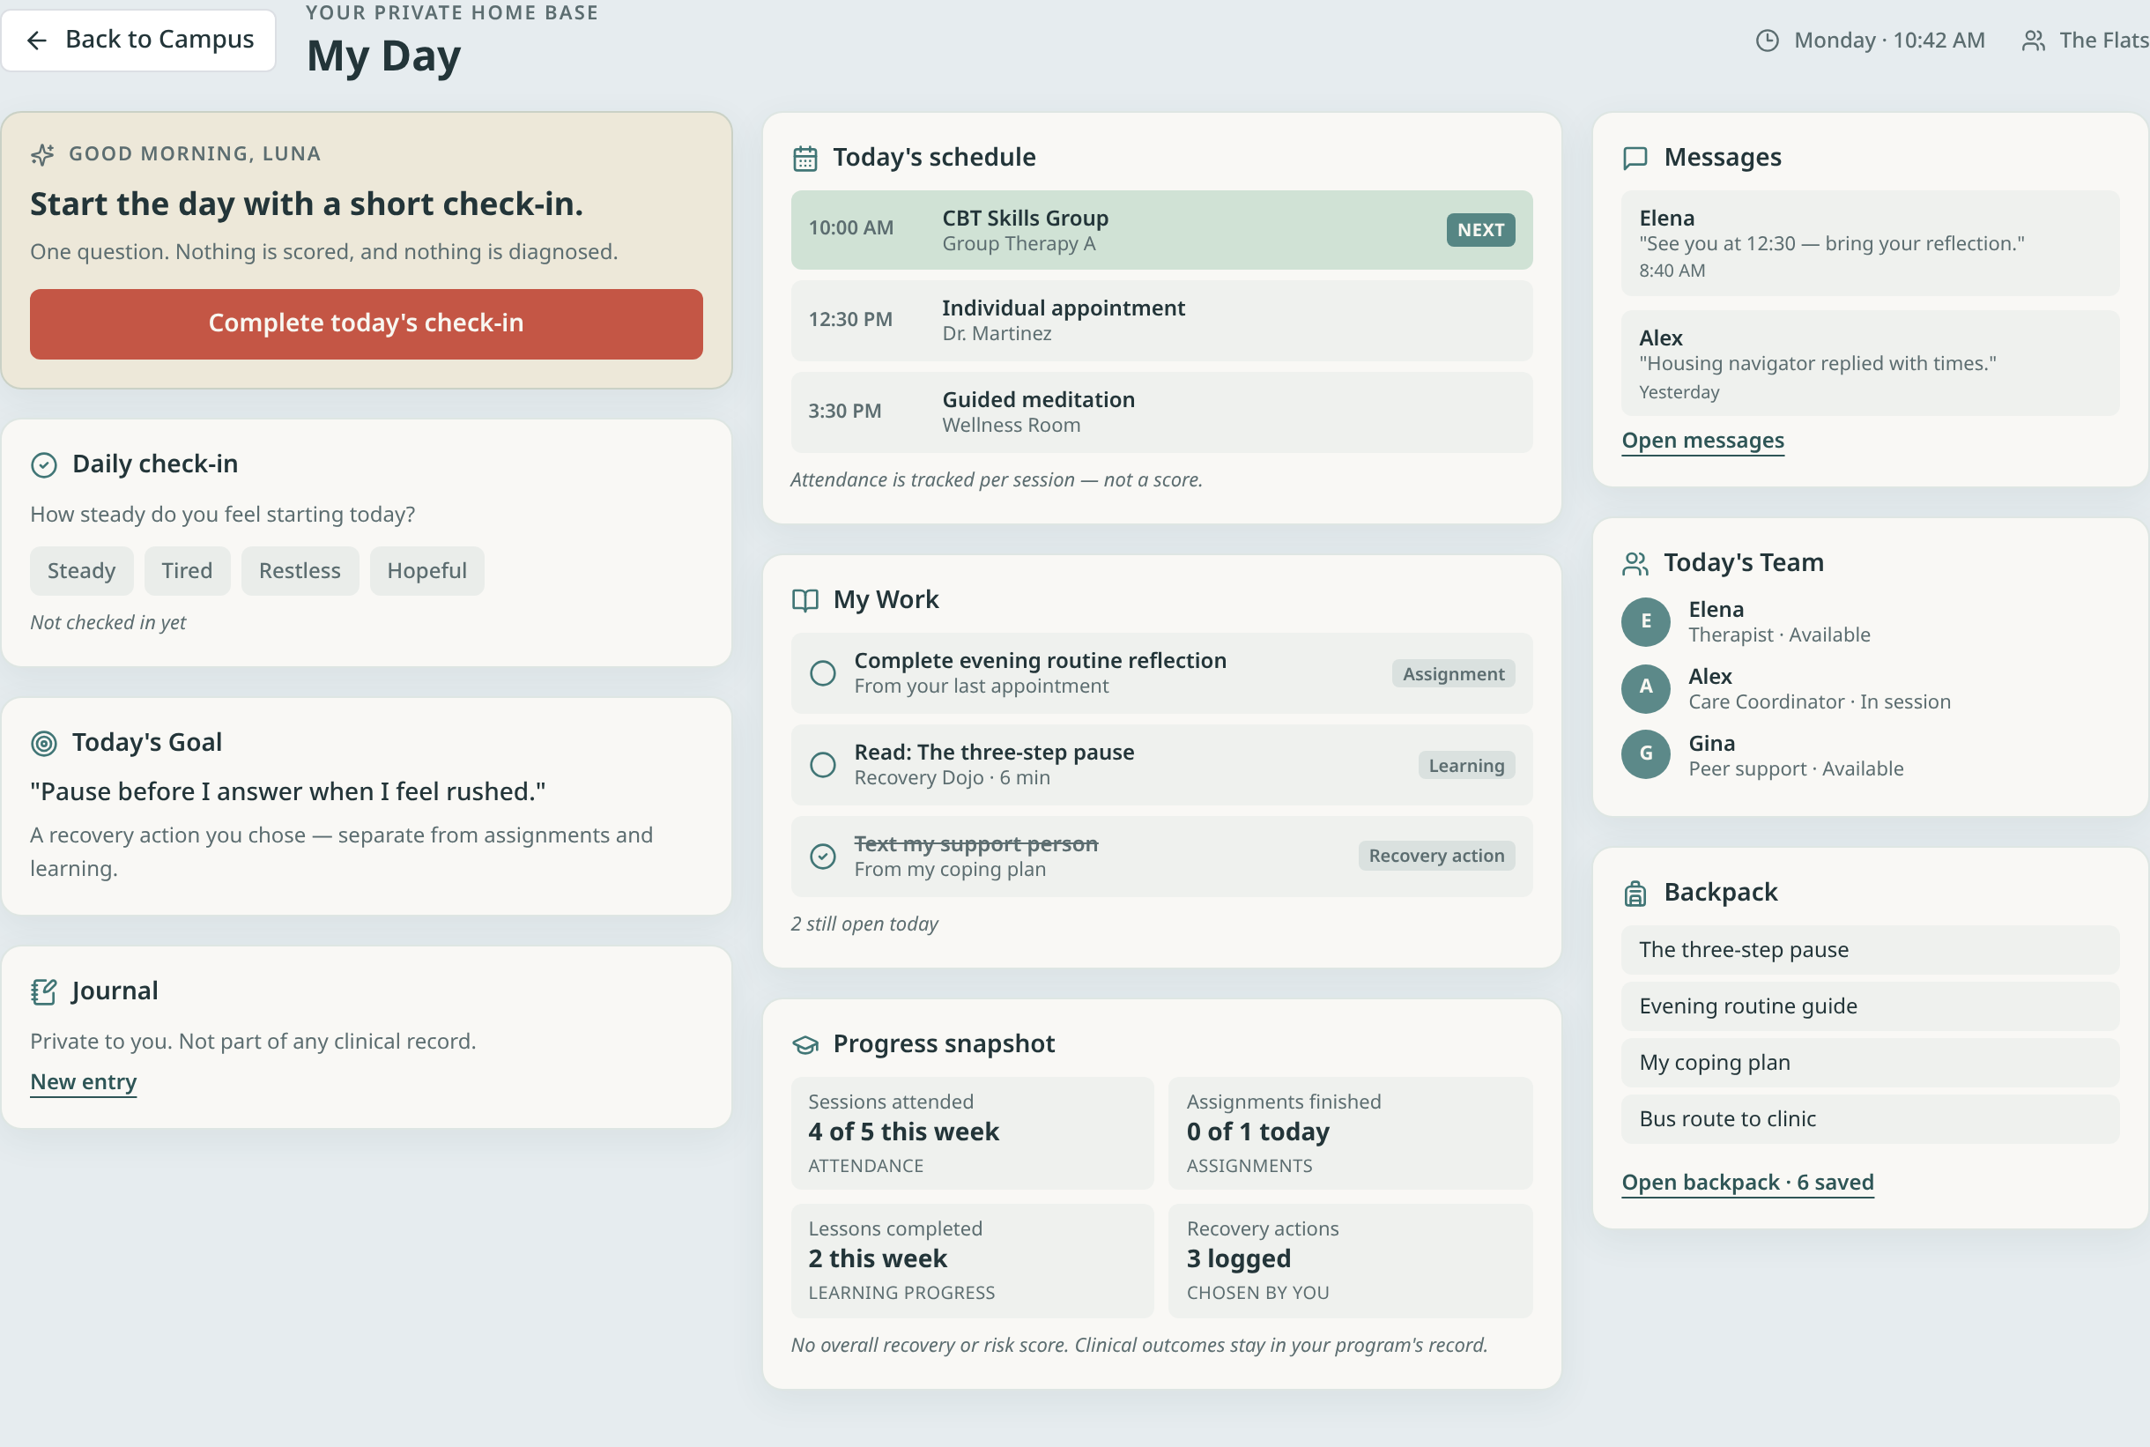Click the check-circle icon next to Daily check-in
This screenshot has height=1447, width=2150.
[x=44, y=465]
